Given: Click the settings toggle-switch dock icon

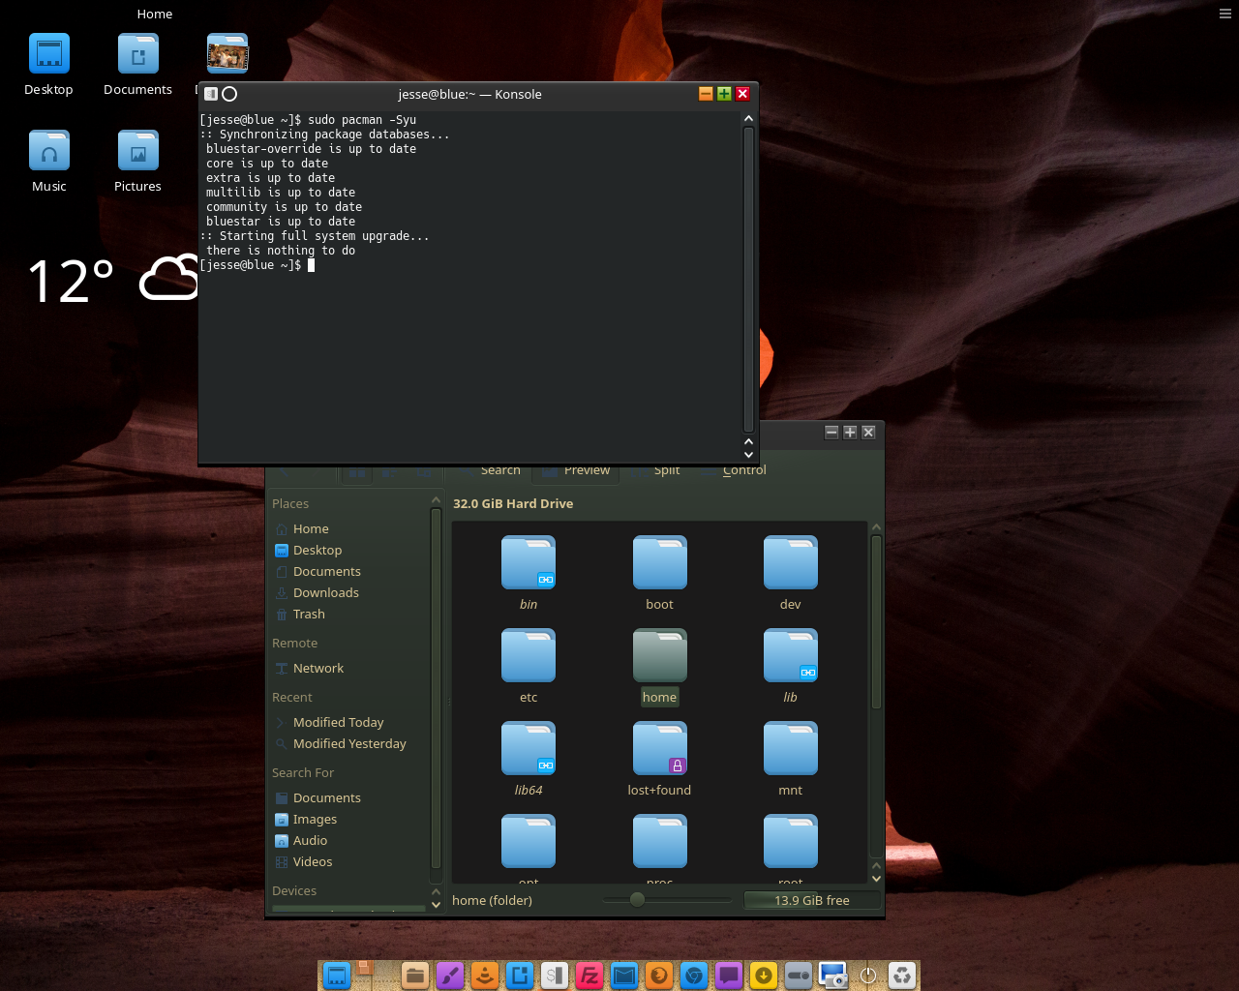Looking at the screenshot, I should click(799, 976).
